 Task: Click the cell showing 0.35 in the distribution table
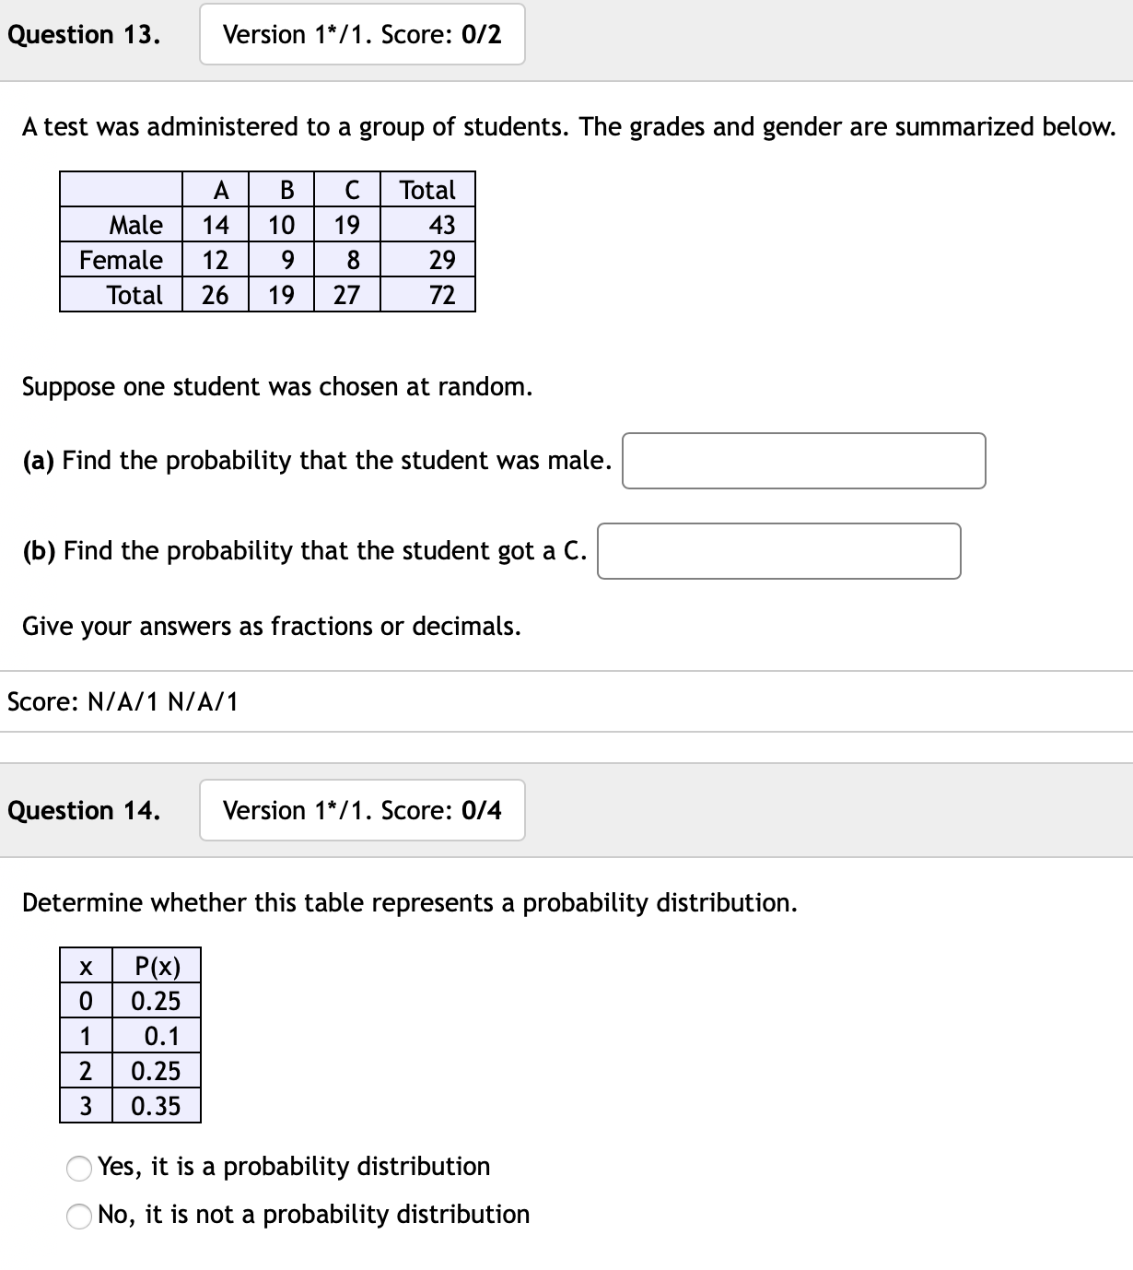point(158,1106)
